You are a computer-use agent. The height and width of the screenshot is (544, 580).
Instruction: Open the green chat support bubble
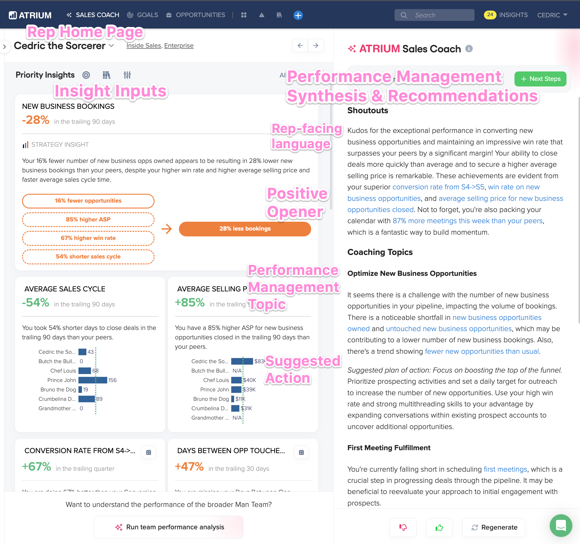[561, 525]
